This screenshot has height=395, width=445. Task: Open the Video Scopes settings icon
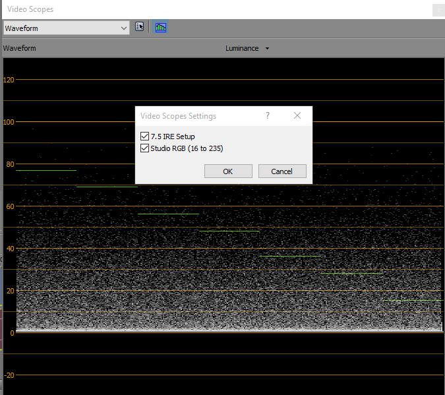click(139, 26)
